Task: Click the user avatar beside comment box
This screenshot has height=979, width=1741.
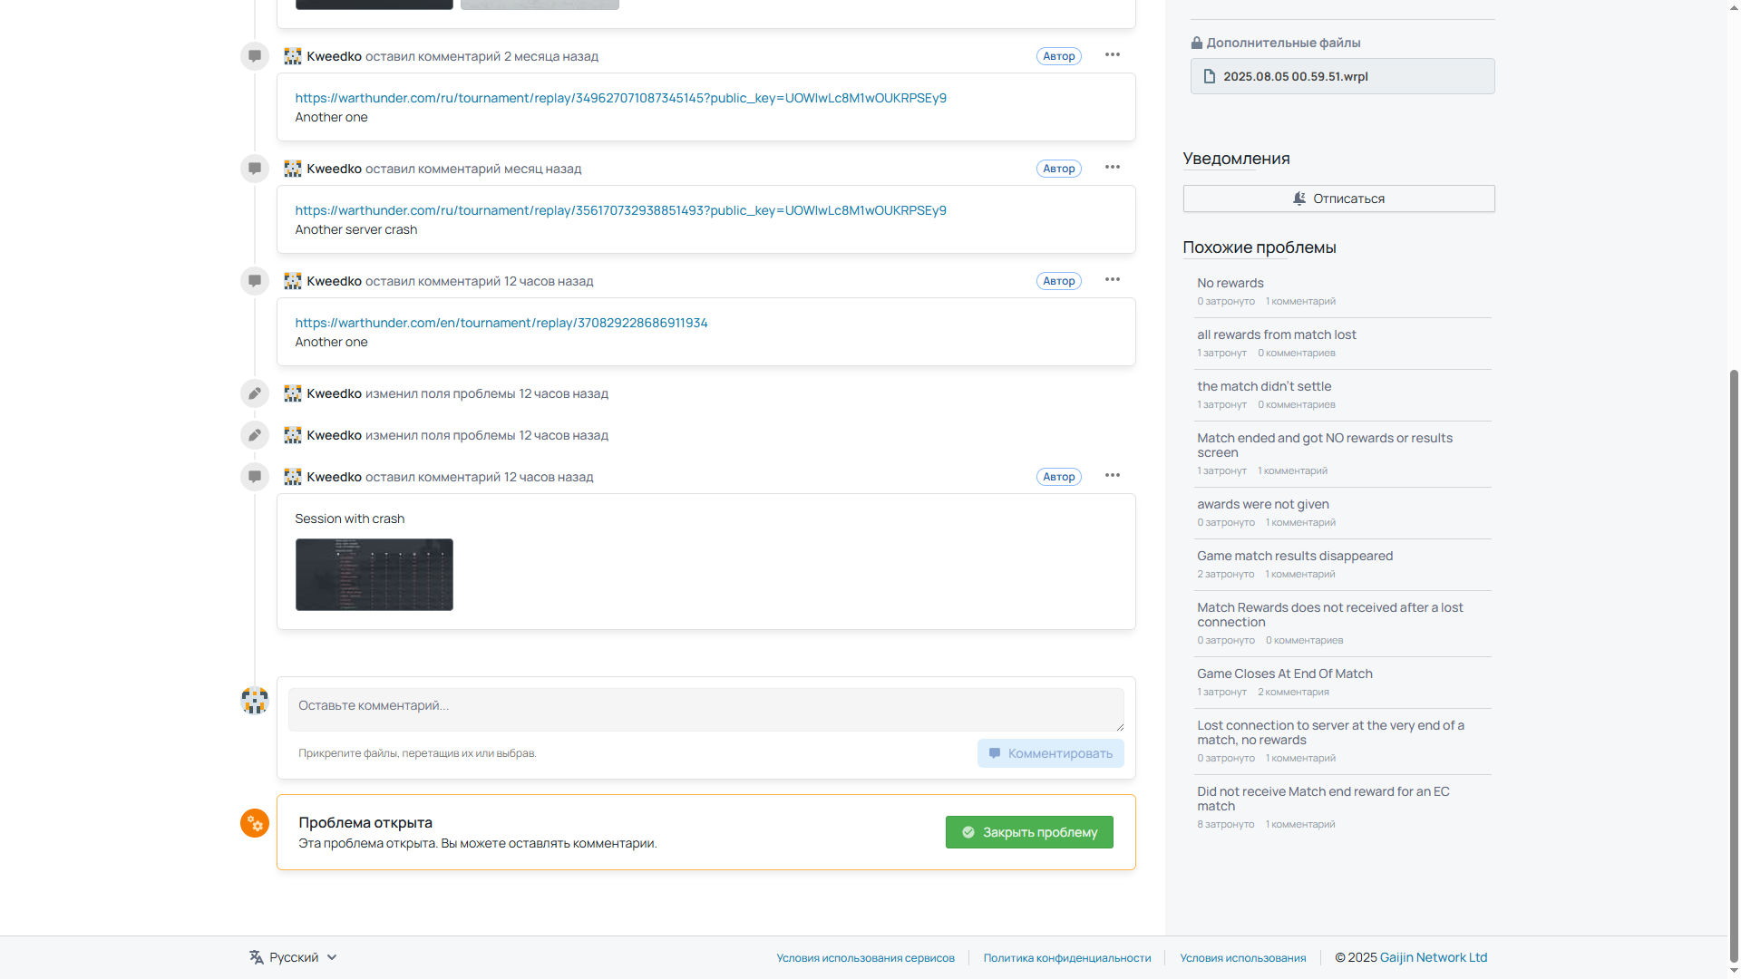Action: [255, 700]
